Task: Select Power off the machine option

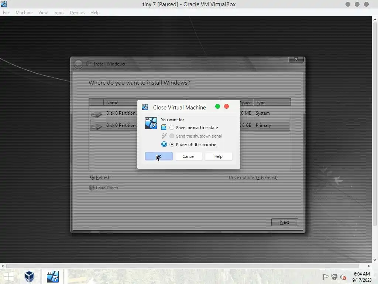Action: [172, 145]
